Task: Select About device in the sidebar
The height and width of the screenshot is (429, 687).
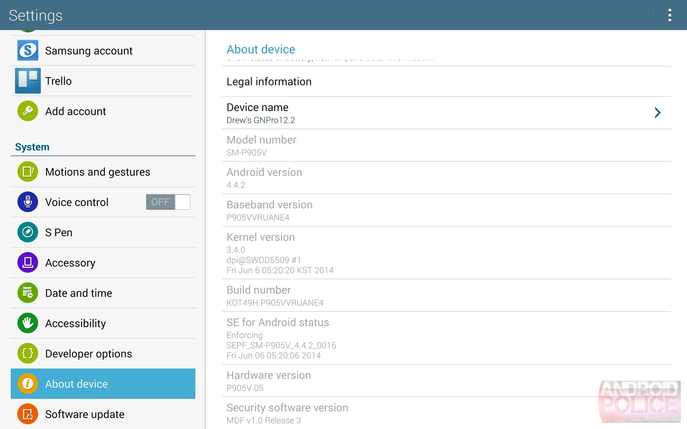Action: pyautogui.click(x=103, y=384)
